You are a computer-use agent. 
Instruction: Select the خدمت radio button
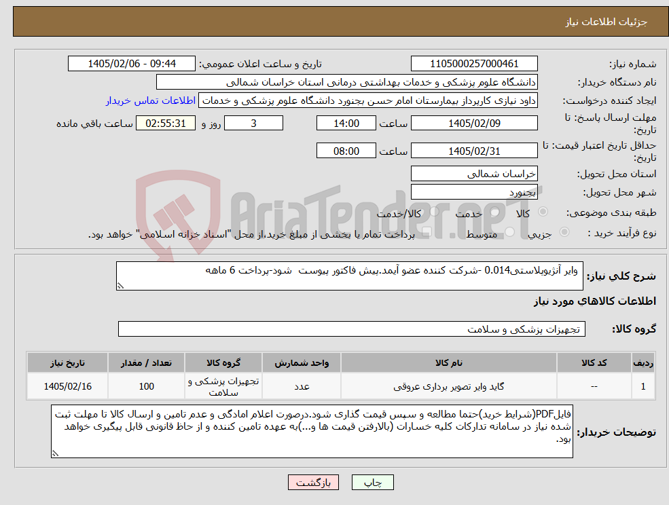[495, 212]
